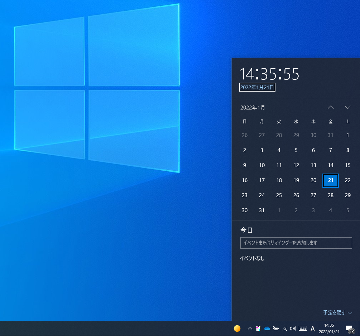Select today's date 21 in the calendar
Screen dimensions: 360x336
[331, 180]
